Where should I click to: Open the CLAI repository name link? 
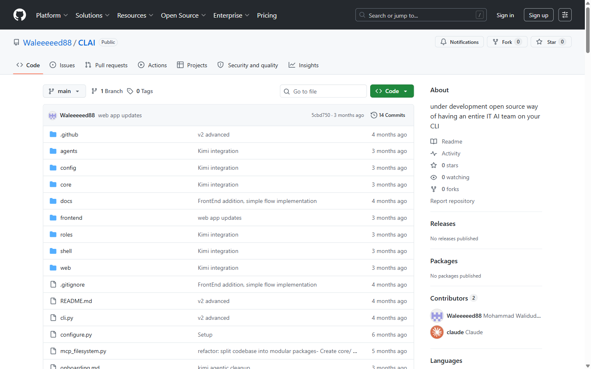click(x=87, y=43)
